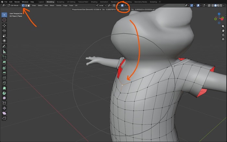The width and height of the screenshot is (227, 142).
Task: Select the Extrude Region tool
Action: click(x=4, y=63)
